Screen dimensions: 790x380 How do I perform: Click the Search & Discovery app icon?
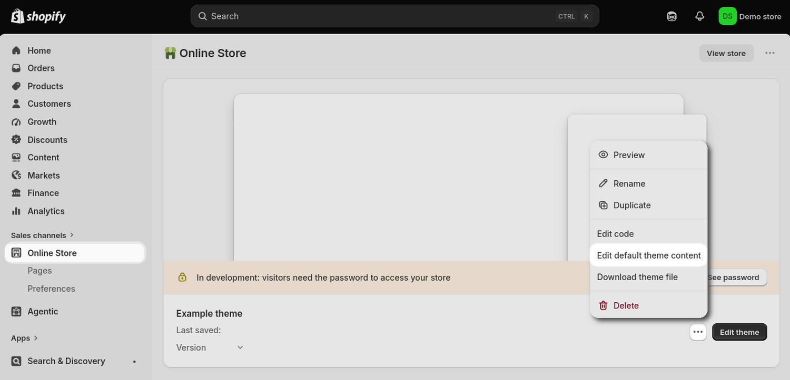coord(16,361)
